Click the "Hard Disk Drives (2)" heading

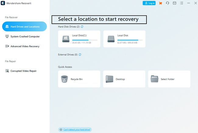69,26
